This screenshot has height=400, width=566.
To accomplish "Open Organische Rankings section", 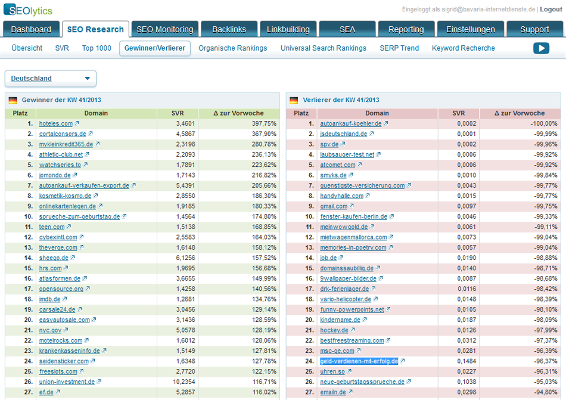I will [x=233, y=48].
